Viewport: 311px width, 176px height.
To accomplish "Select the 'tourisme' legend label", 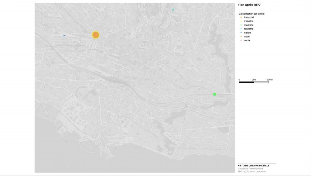I will coord(249,29).
